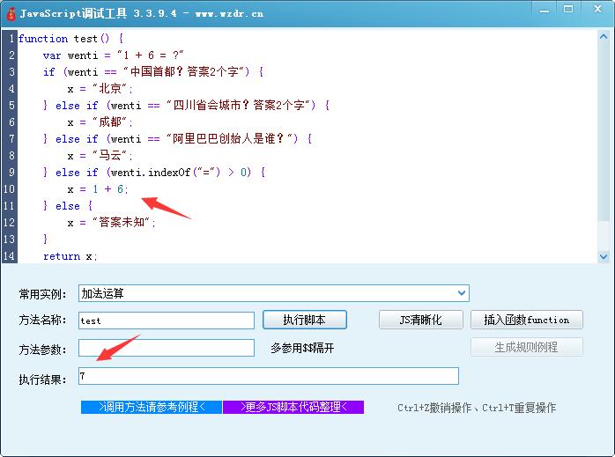Click the code editor scroll up arrow
The width and height of the screenshot is (615, 457).
(x=604, y=37)
